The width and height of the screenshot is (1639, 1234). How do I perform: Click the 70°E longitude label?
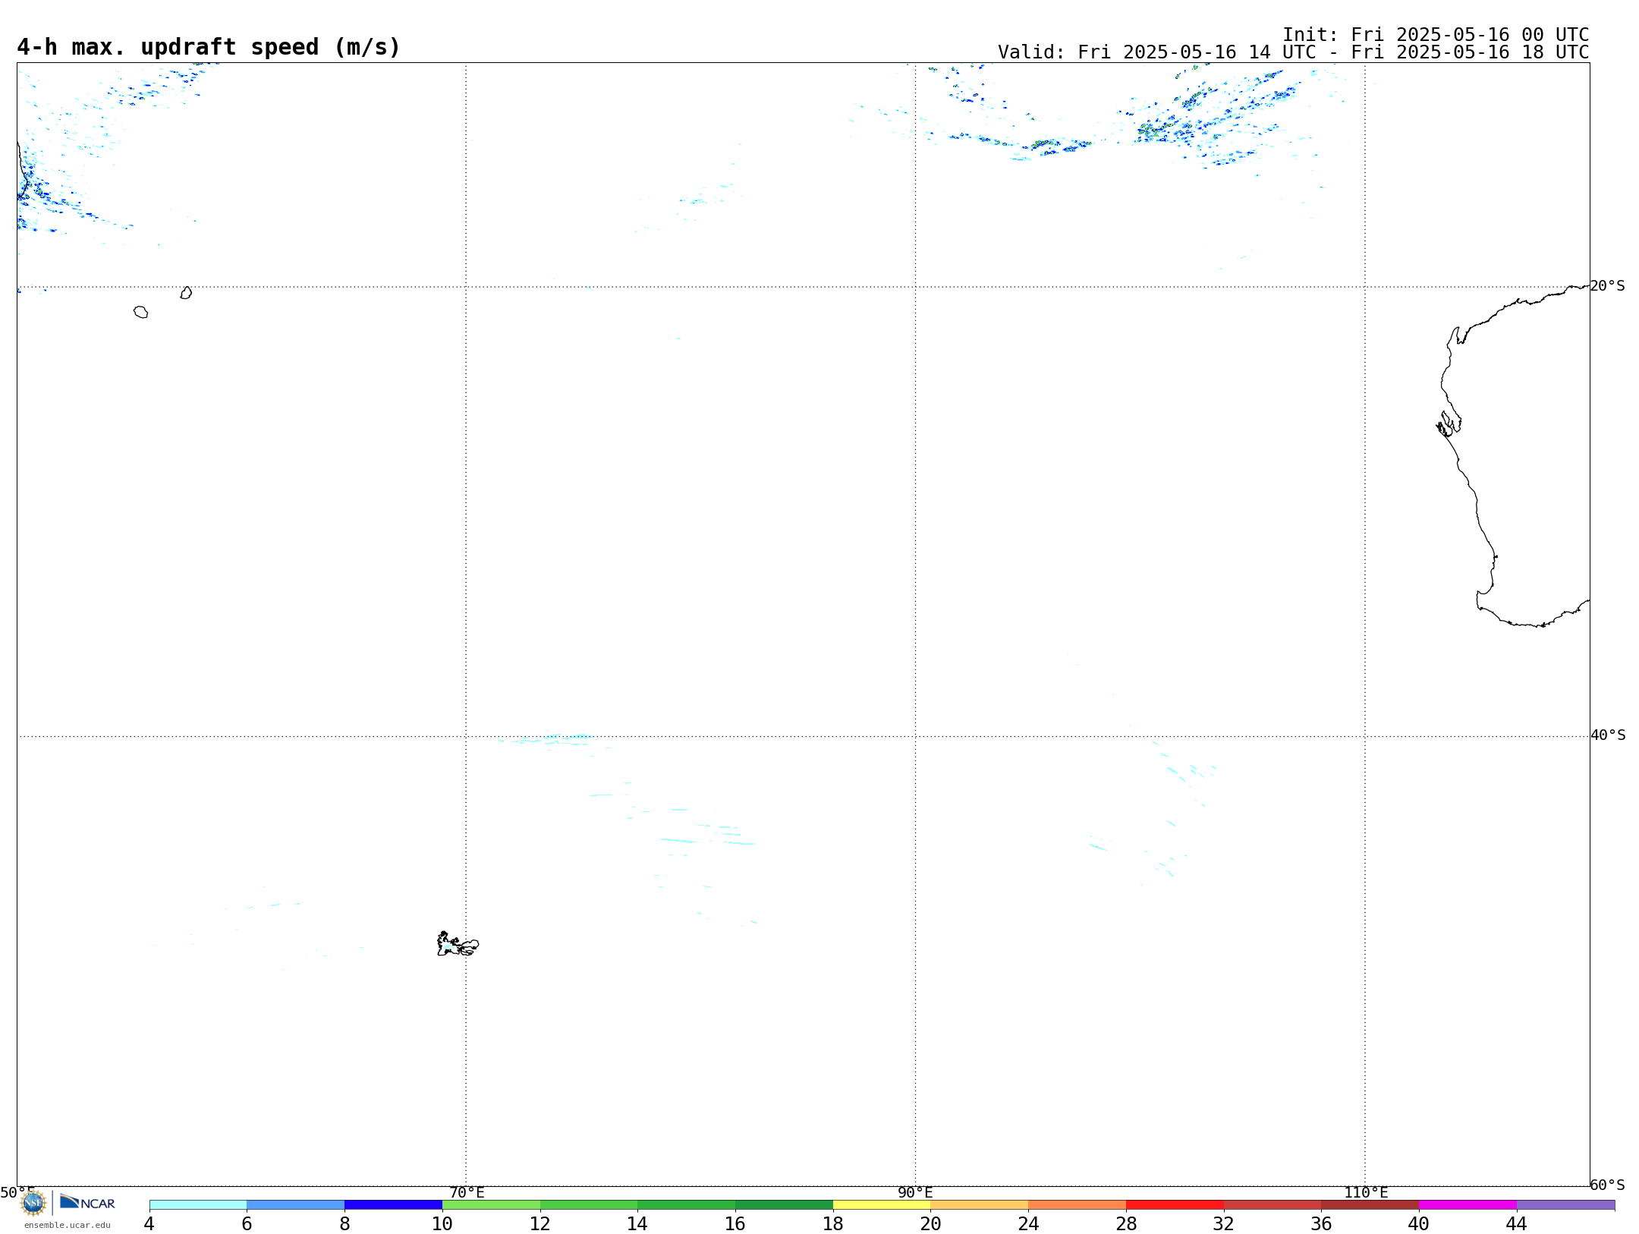pos(467,1193)
